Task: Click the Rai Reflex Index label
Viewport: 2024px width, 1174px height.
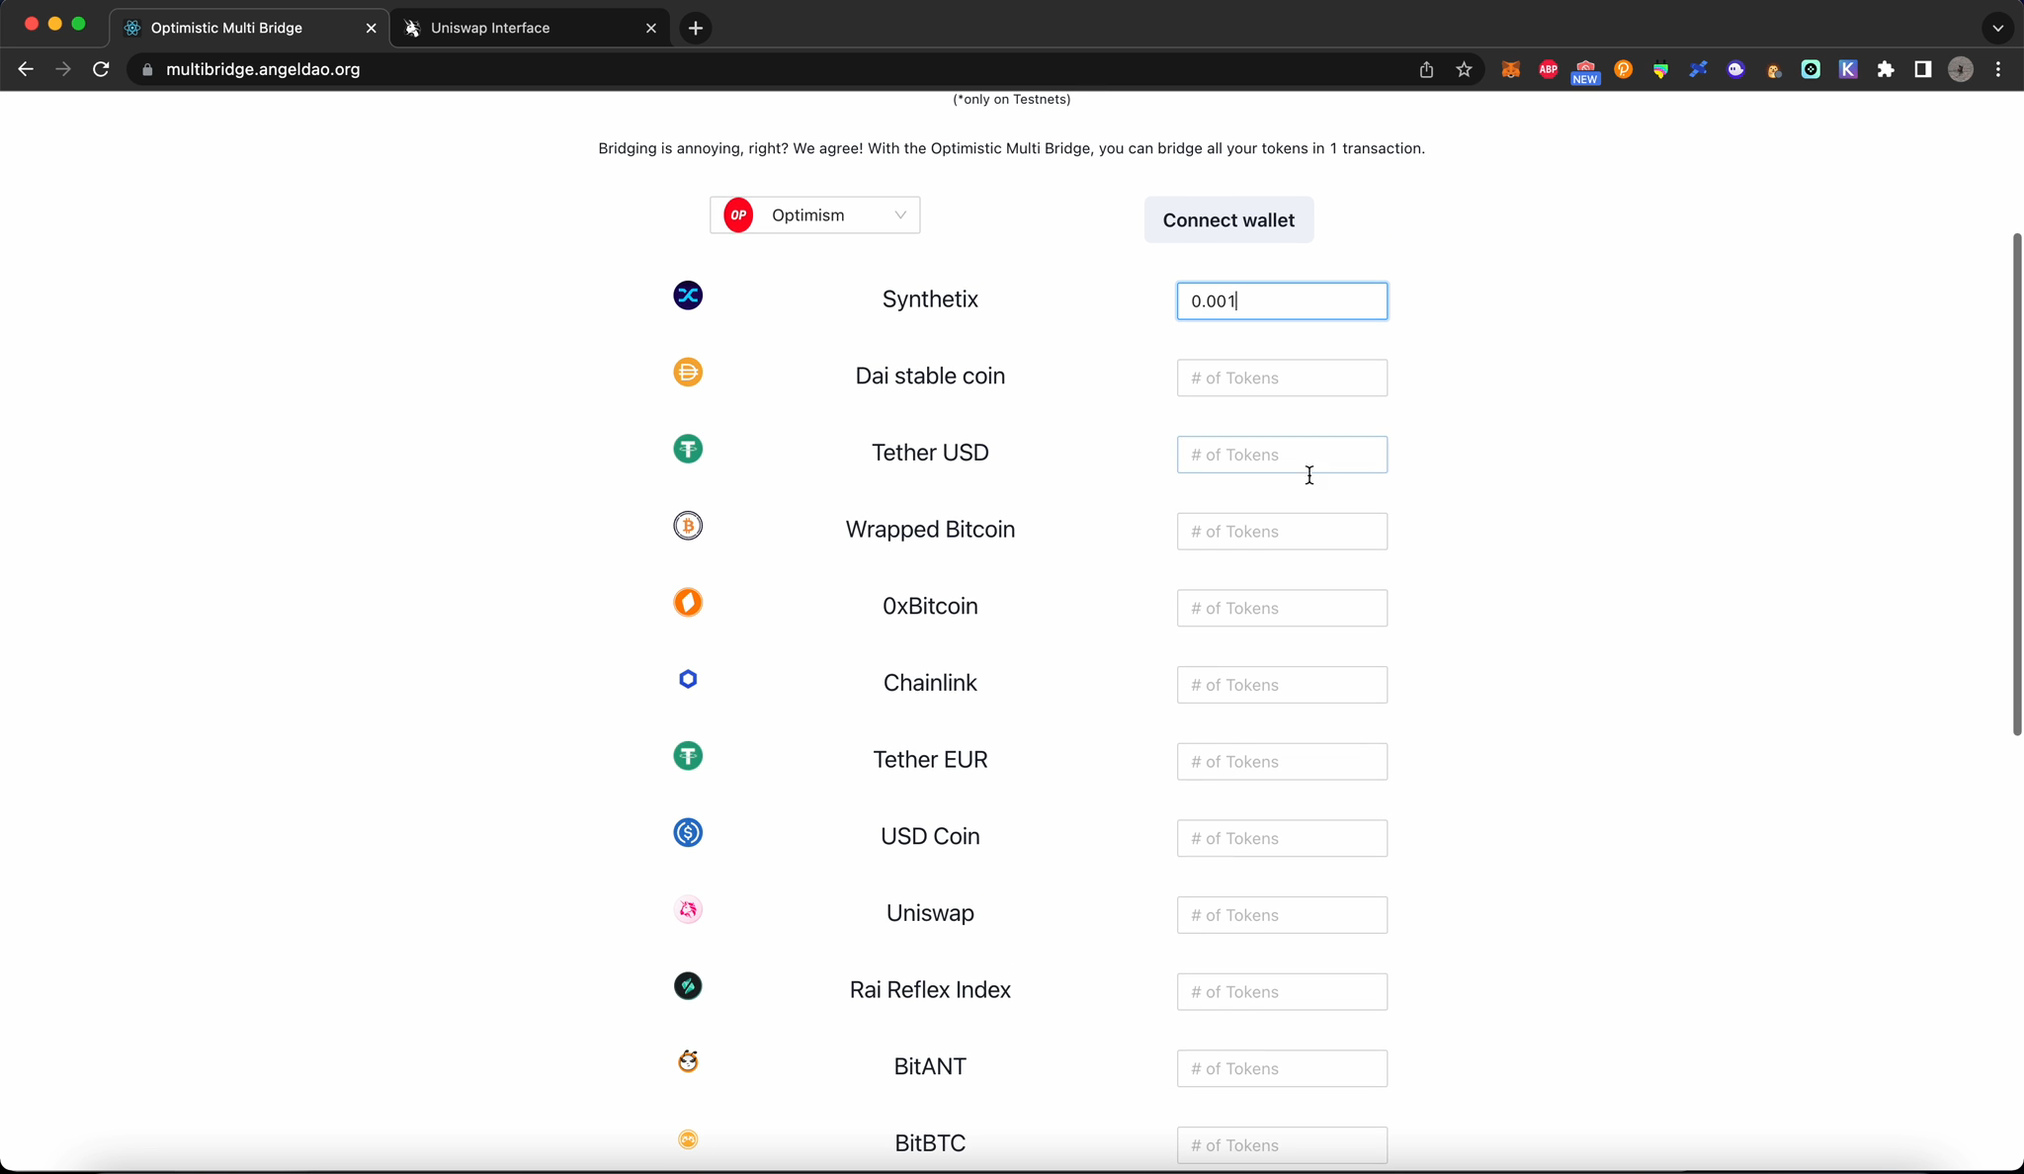Action: (x=930, y=990)
